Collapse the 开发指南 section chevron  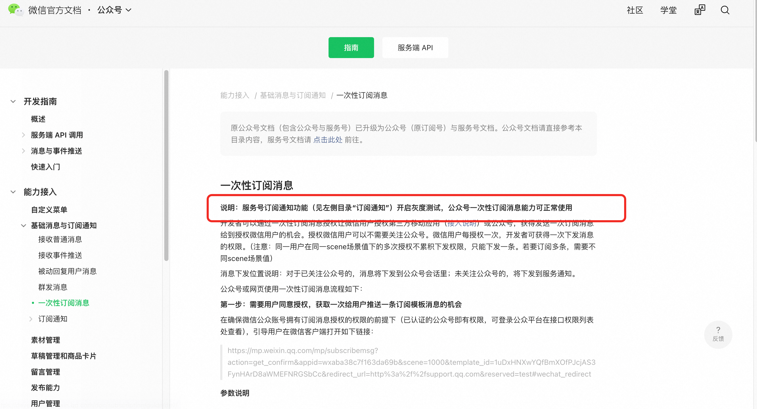pos(13,102)
